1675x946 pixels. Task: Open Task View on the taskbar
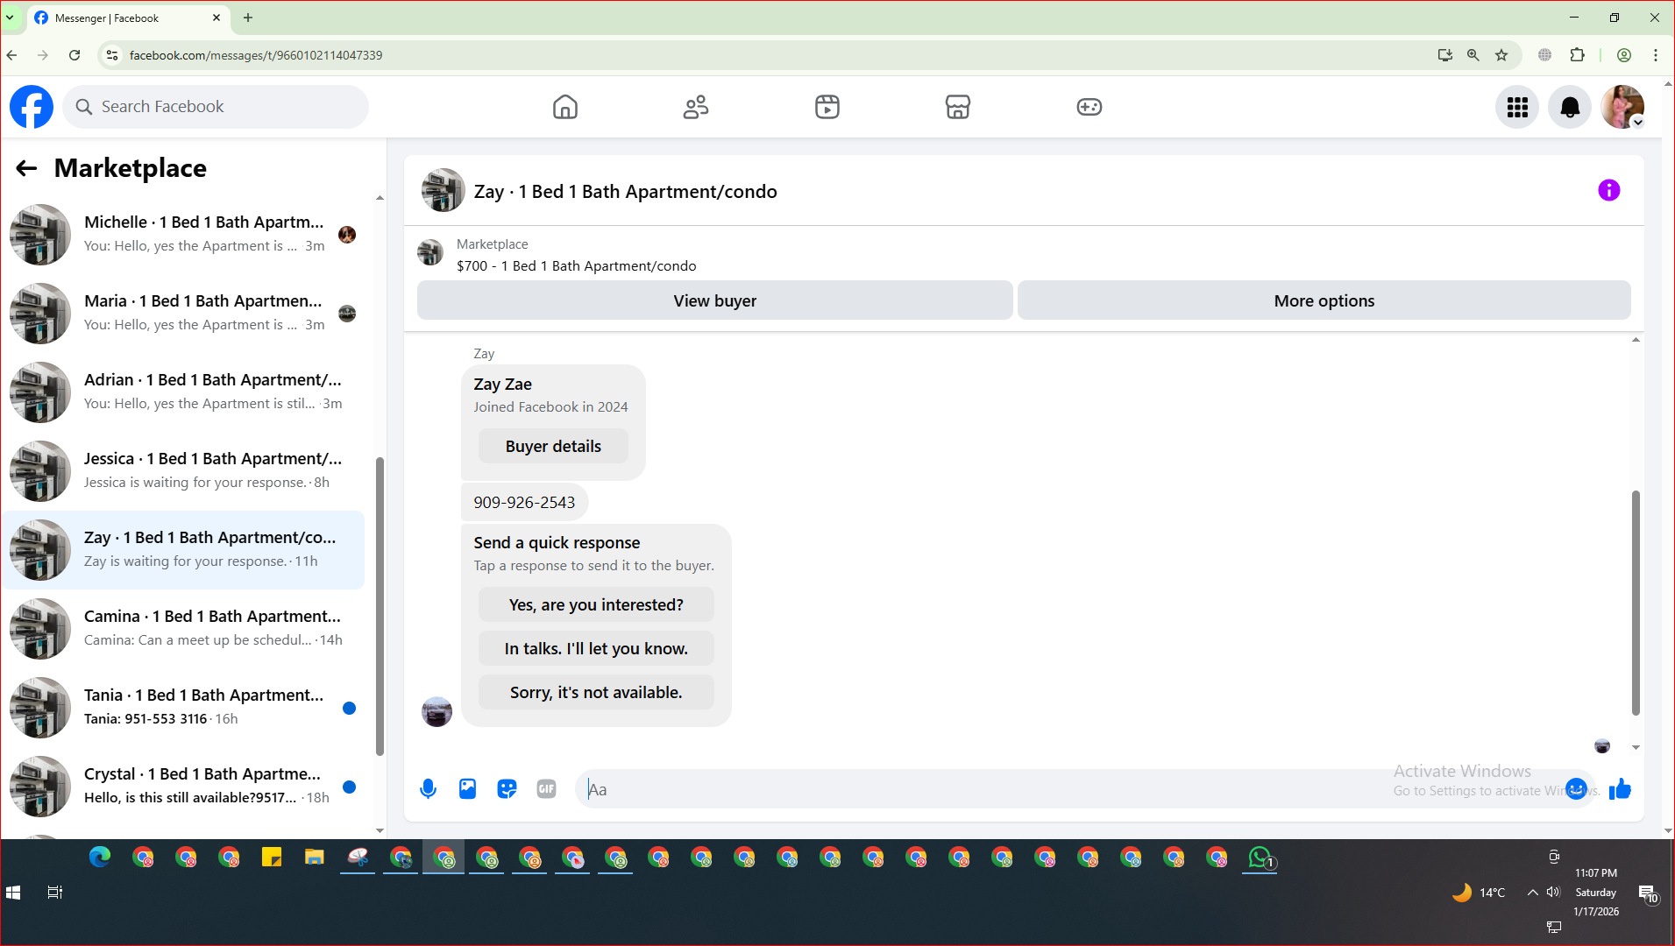pos(54,893)
